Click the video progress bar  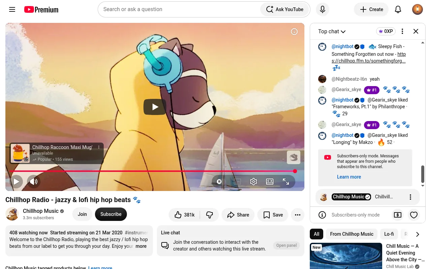(x=153, y=171)
